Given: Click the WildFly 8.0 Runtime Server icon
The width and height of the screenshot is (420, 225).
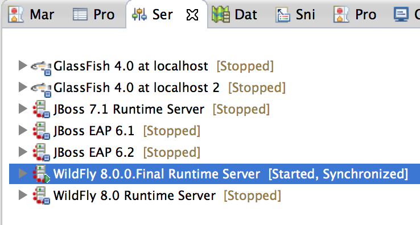Looking at the screenshot, I should click(41, 196).
